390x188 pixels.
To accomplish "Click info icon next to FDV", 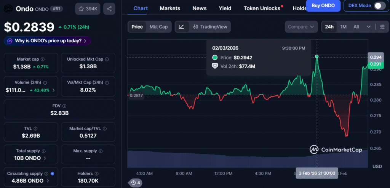I will 64,106.
